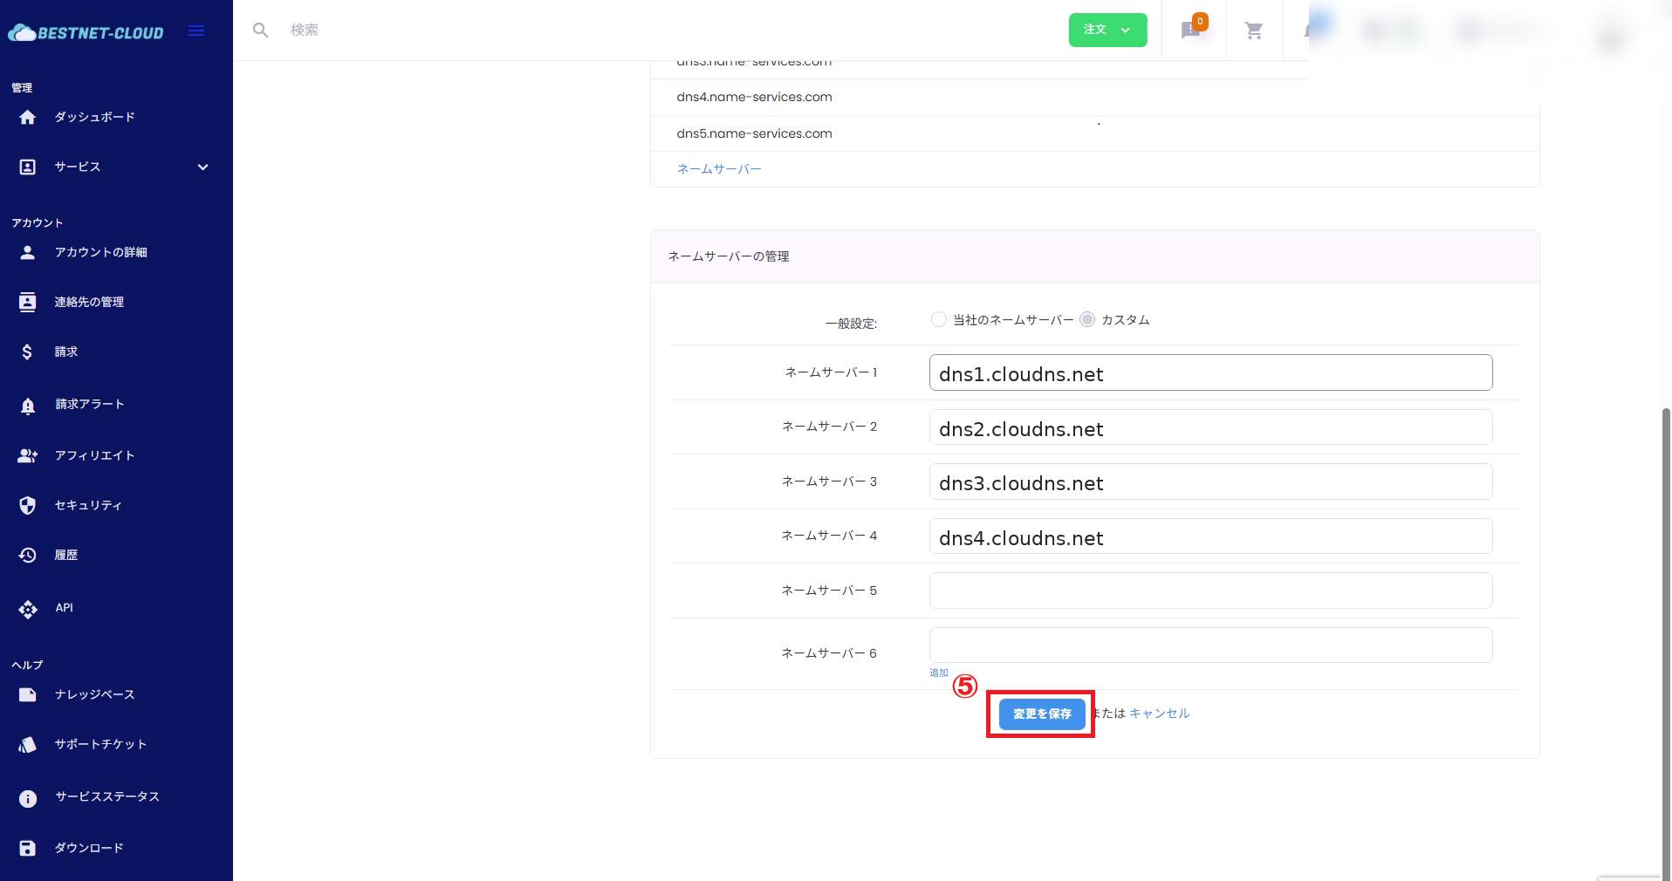Expand the サービス sidebar chevron

[x=202, y=167]
